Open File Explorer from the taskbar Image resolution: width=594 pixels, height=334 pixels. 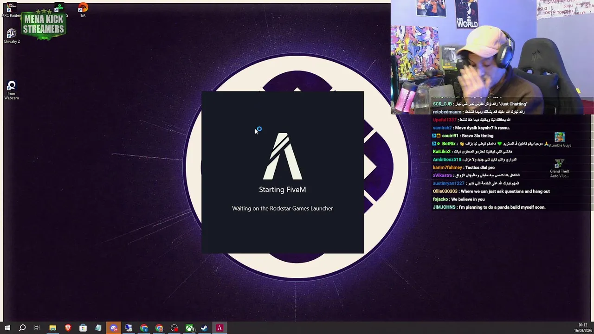52,328
